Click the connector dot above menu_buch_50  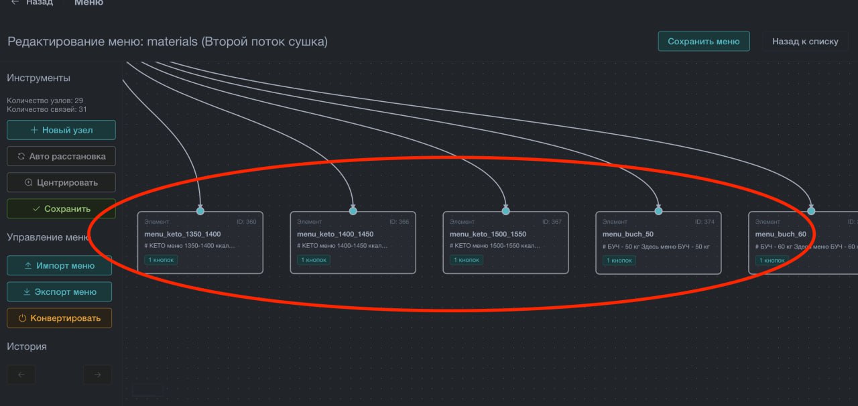[x=659, y=211]
